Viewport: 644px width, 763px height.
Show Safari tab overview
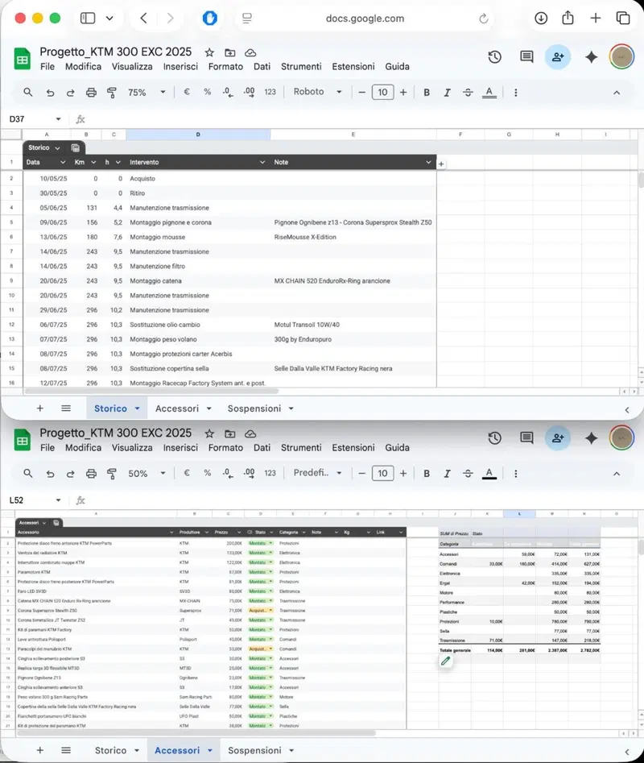[623, 19]
